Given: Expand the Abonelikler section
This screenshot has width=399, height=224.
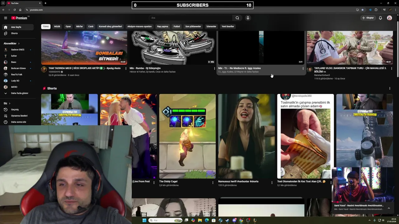Looking at the screenshot, I should 12,44.
